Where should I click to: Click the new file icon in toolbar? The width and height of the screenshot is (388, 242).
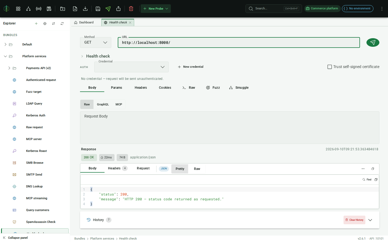coord(75,9)
